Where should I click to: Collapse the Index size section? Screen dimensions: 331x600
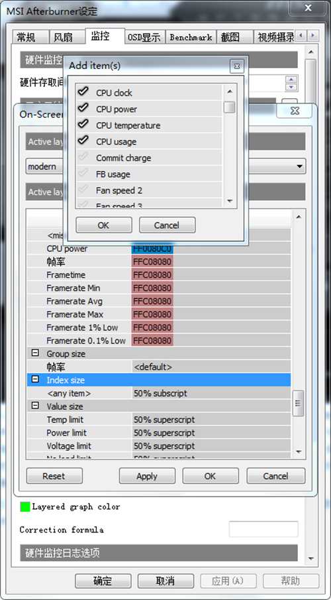point(35,380)
